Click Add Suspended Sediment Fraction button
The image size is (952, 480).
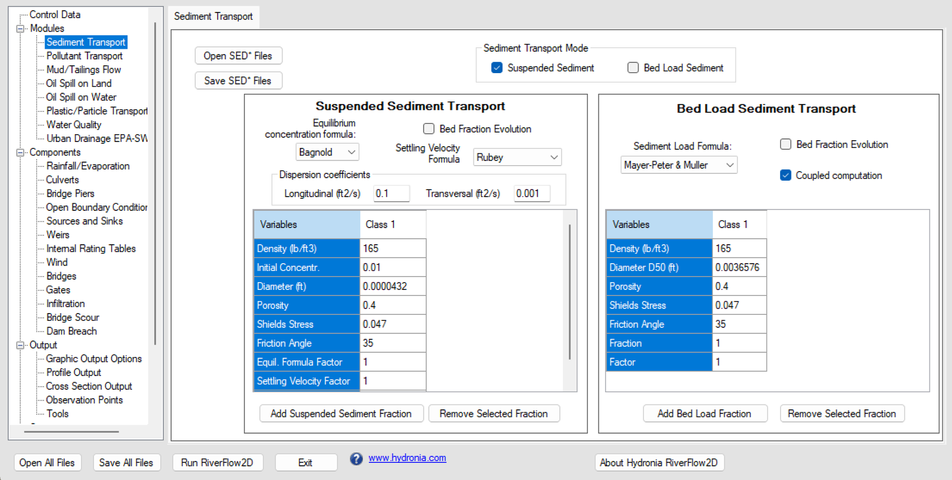pyautogui.click(x=341, y=413)
